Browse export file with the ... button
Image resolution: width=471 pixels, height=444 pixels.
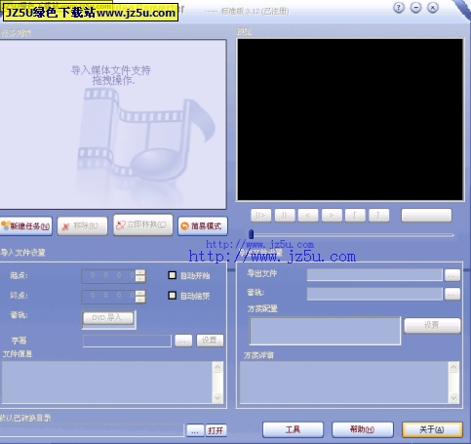click(x=452, y=275)
